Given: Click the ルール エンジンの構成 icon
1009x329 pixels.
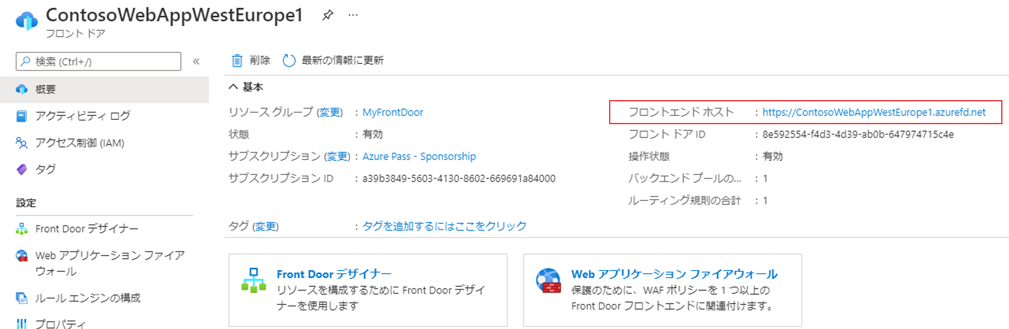Looking at the screenshot, I should point(21,298).
